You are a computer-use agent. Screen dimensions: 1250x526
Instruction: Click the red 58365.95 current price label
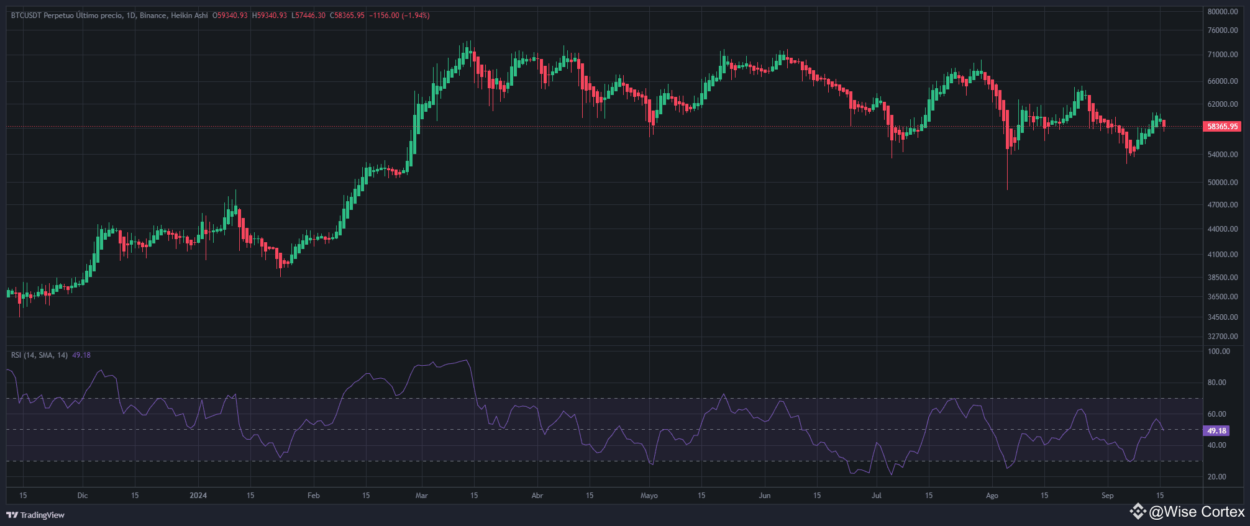1222,127
